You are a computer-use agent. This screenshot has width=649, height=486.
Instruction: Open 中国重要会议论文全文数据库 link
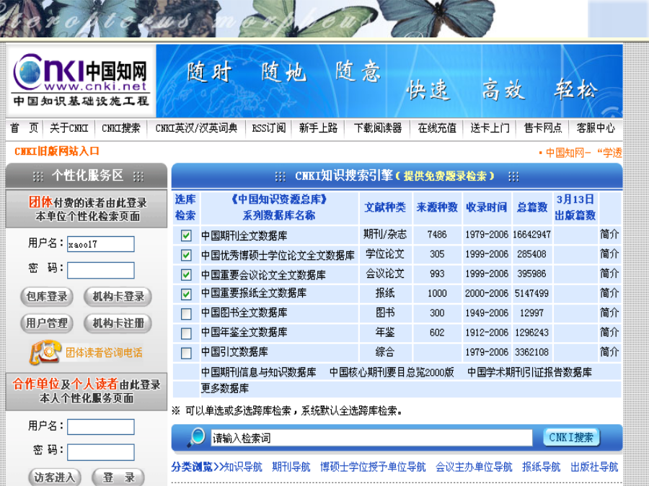tap(263, 275)
